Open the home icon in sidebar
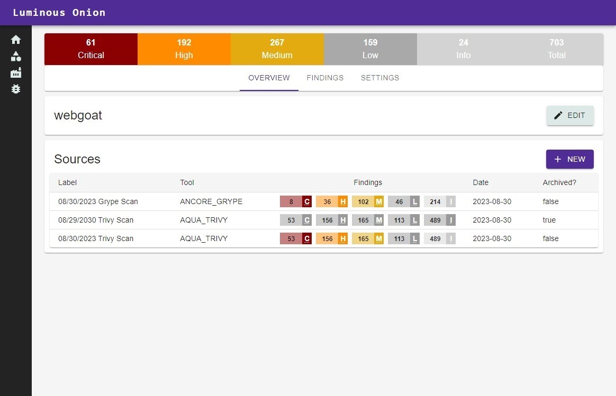Viewport: 616px width, 396px height. click(x=16, y=40)
